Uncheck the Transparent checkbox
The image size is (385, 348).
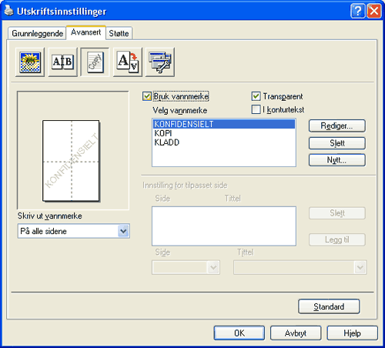click(x=256, y=96)
